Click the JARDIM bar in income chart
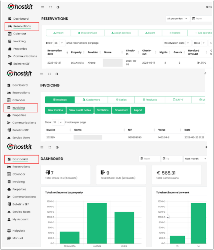This screenshot has width=214, height=250. (x=97, y=223)
